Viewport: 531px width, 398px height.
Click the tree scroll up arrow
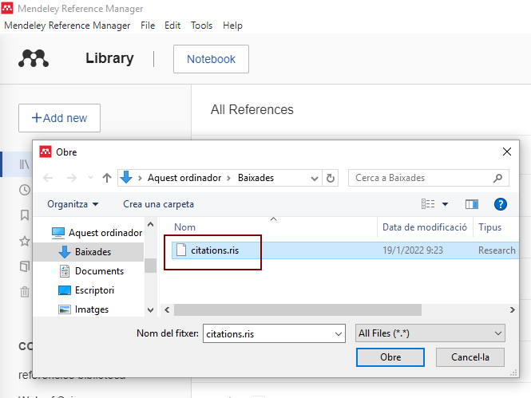click(x=151, y=224)
